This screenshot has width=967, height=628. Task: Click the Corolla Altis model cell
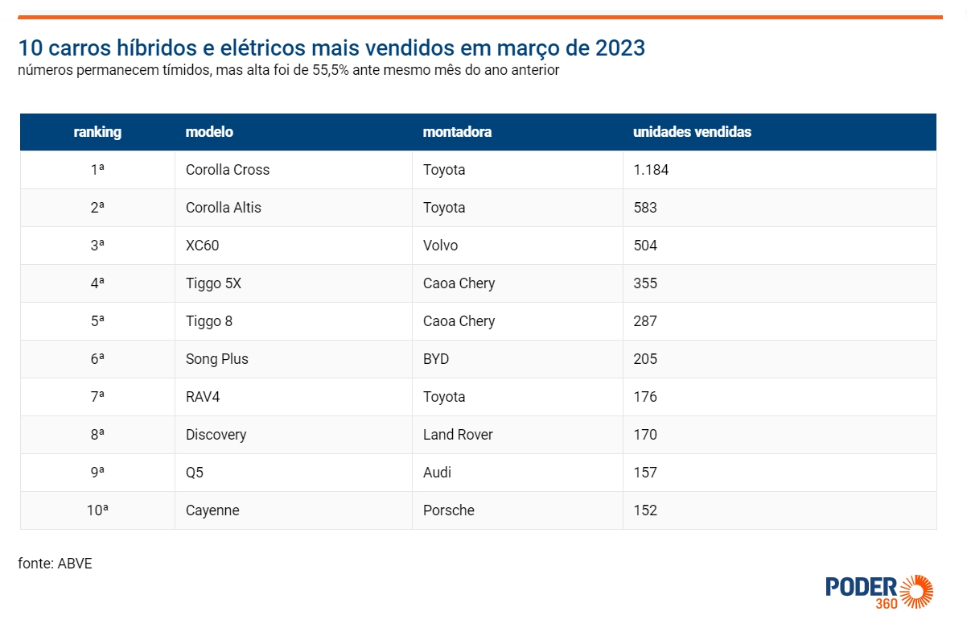tap(294, 208)
